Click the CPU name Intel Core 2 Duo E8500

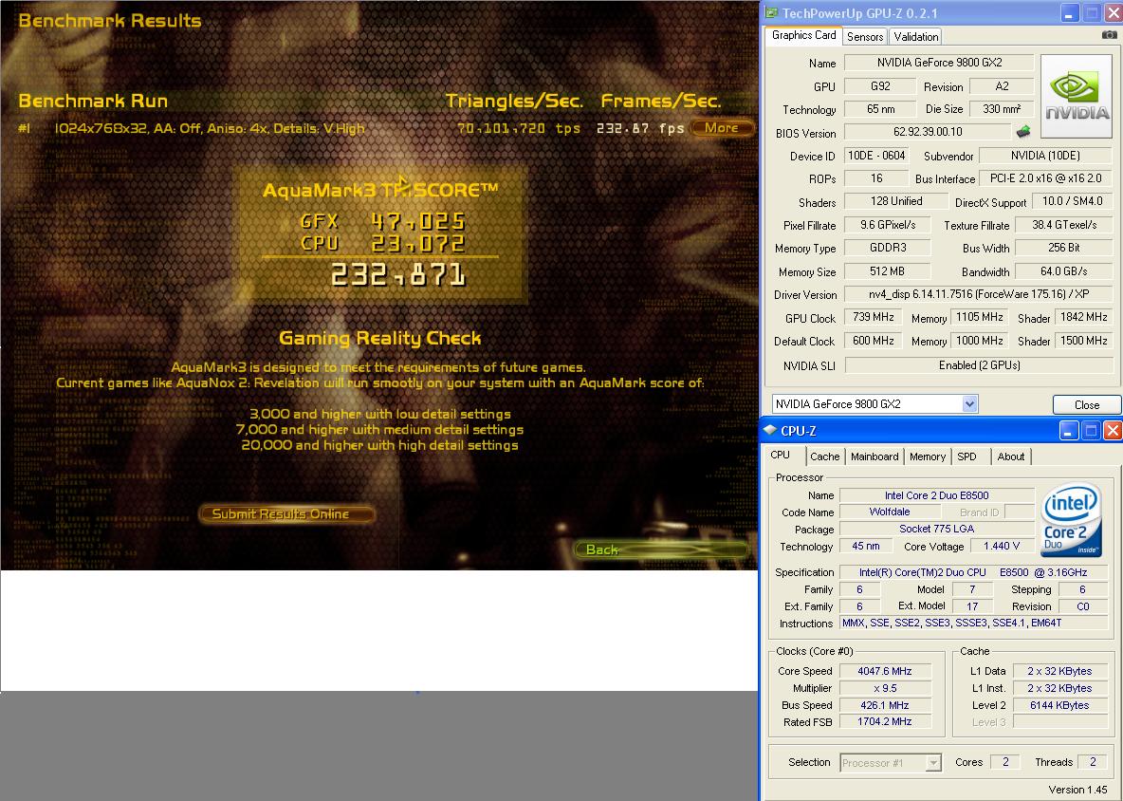click(936, 495)
